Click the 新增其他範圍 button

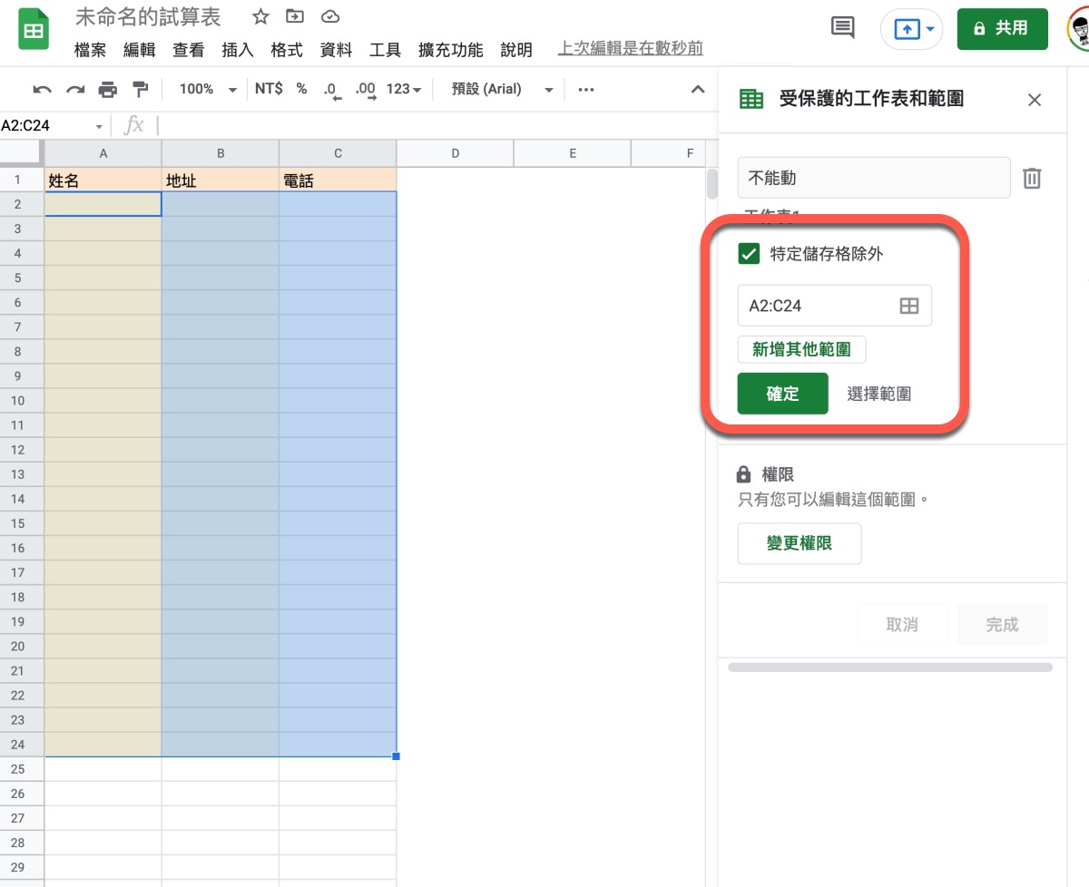pos(801,349)
